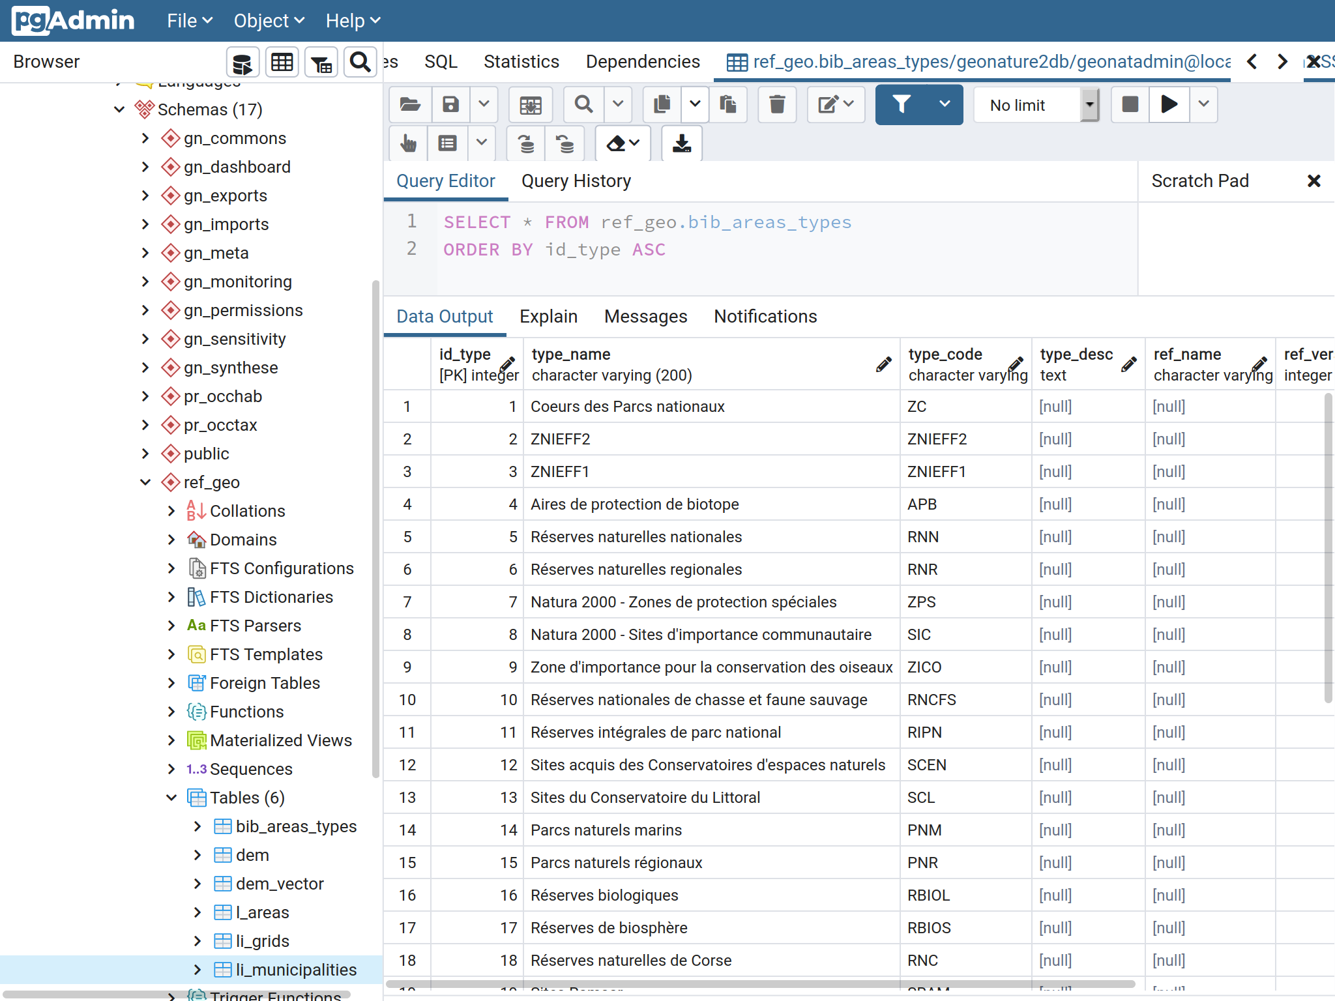Screen dimensions: 1335x1001
Task: Select the Materialized Views node
Action: click(x=280, y=740)
